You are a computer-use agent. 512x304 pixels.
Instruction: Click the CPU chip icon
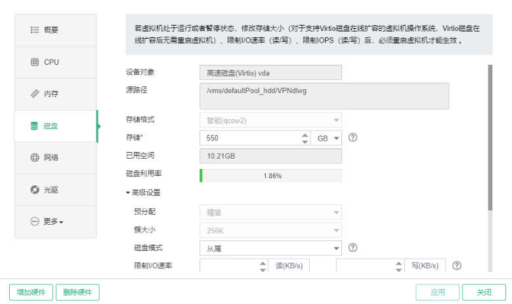point(35,62)
